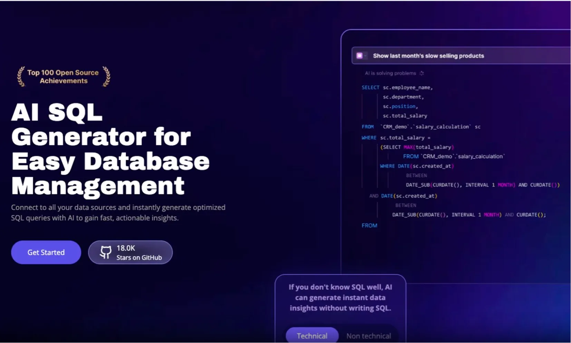Viewport: 571px width, 343px height.
Task: Click the last FROM keyword at the code's end
Action: (369, 226)
